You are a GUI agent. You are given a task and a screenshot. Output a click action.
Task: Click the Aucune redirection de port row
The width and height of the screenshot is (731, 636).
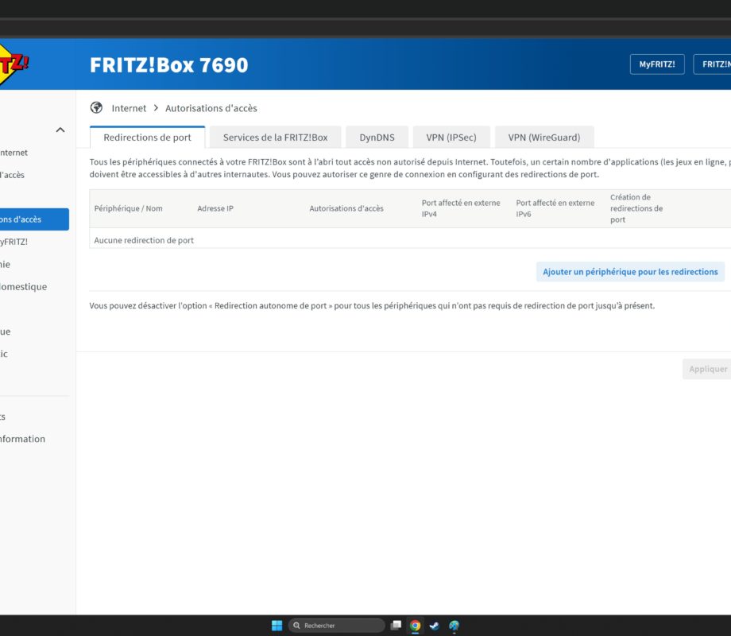pyautogui.click(x=410, y=240)
